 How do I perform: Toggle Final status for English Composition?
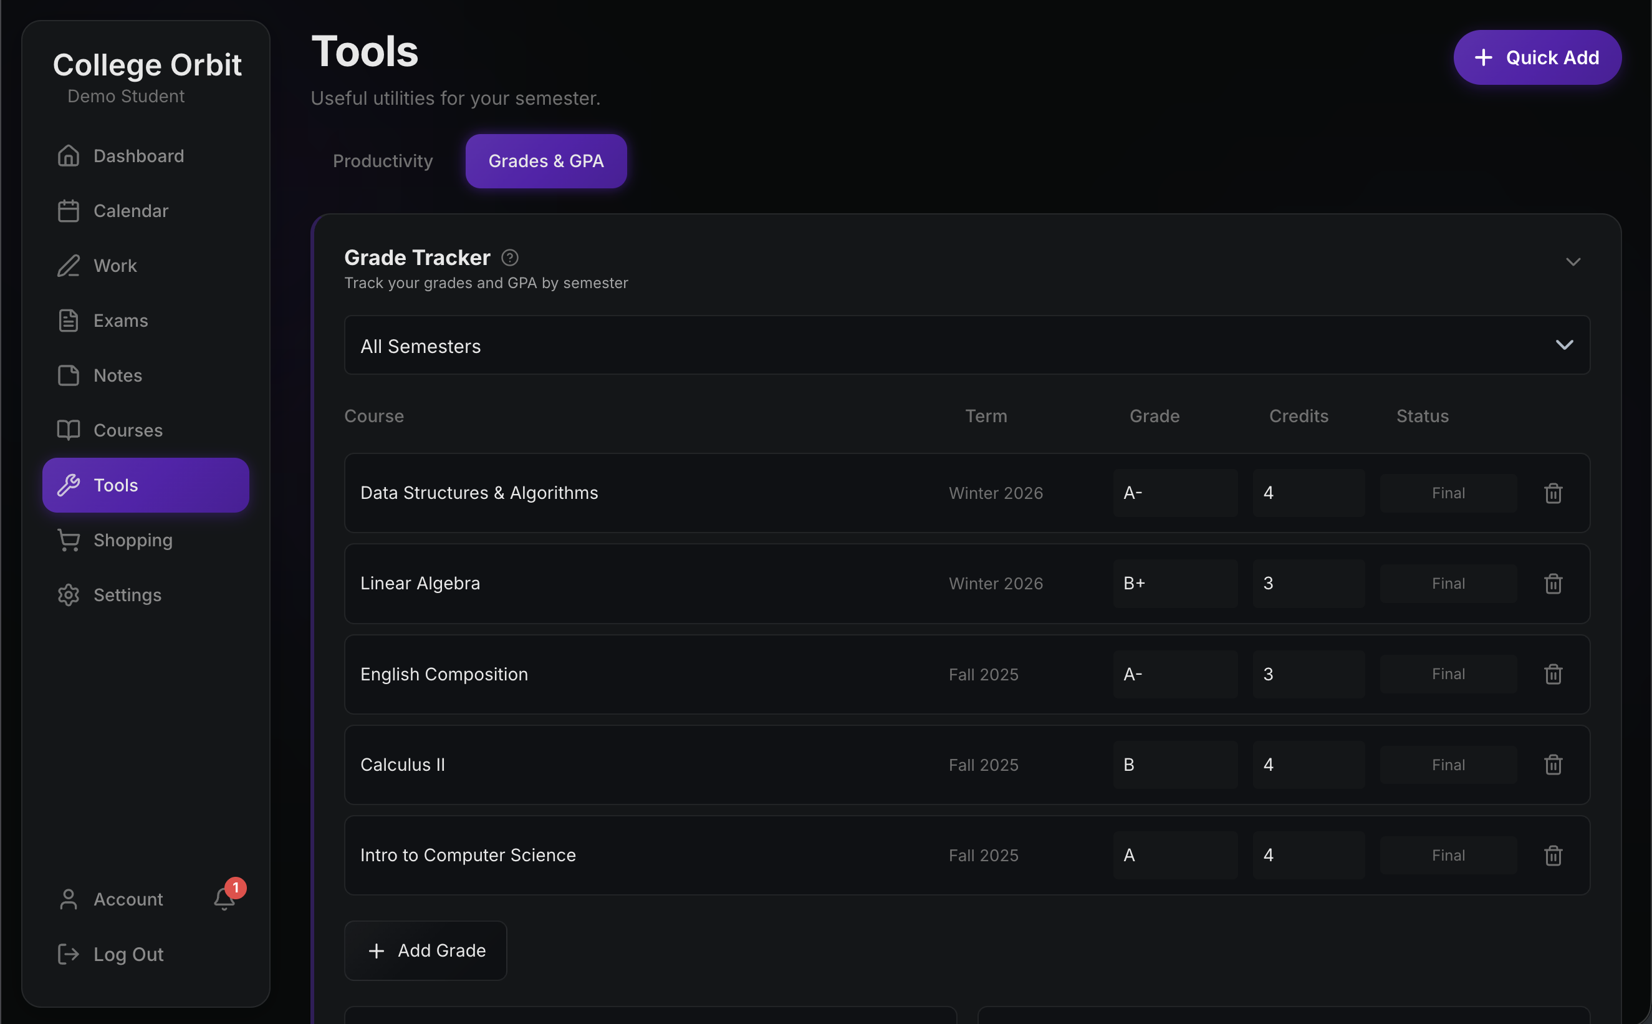1448,674
